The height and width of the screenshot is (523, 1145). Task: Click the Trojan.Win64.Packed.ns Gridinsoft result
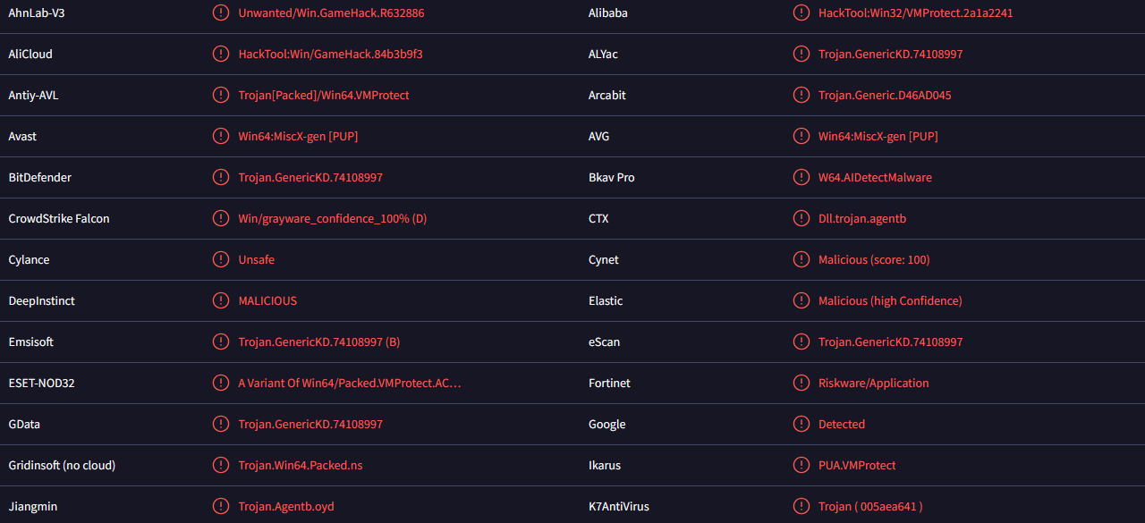(x=301, y=465)
